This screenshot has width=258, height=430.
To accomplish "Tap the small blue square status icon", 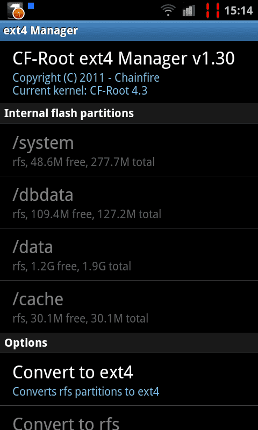I will pyautogui.click(x=31, y=6).
